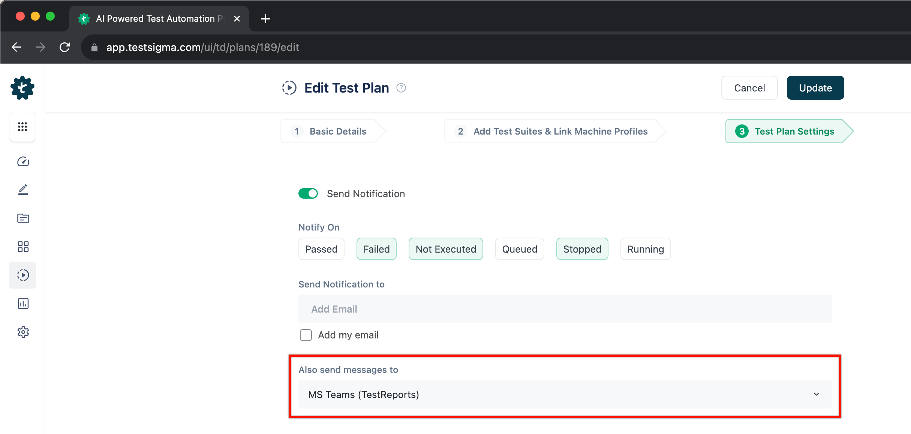Screen dimensions: 911x434
Task: Deselect the Failed notify status chip
Action: pos(376,249)
